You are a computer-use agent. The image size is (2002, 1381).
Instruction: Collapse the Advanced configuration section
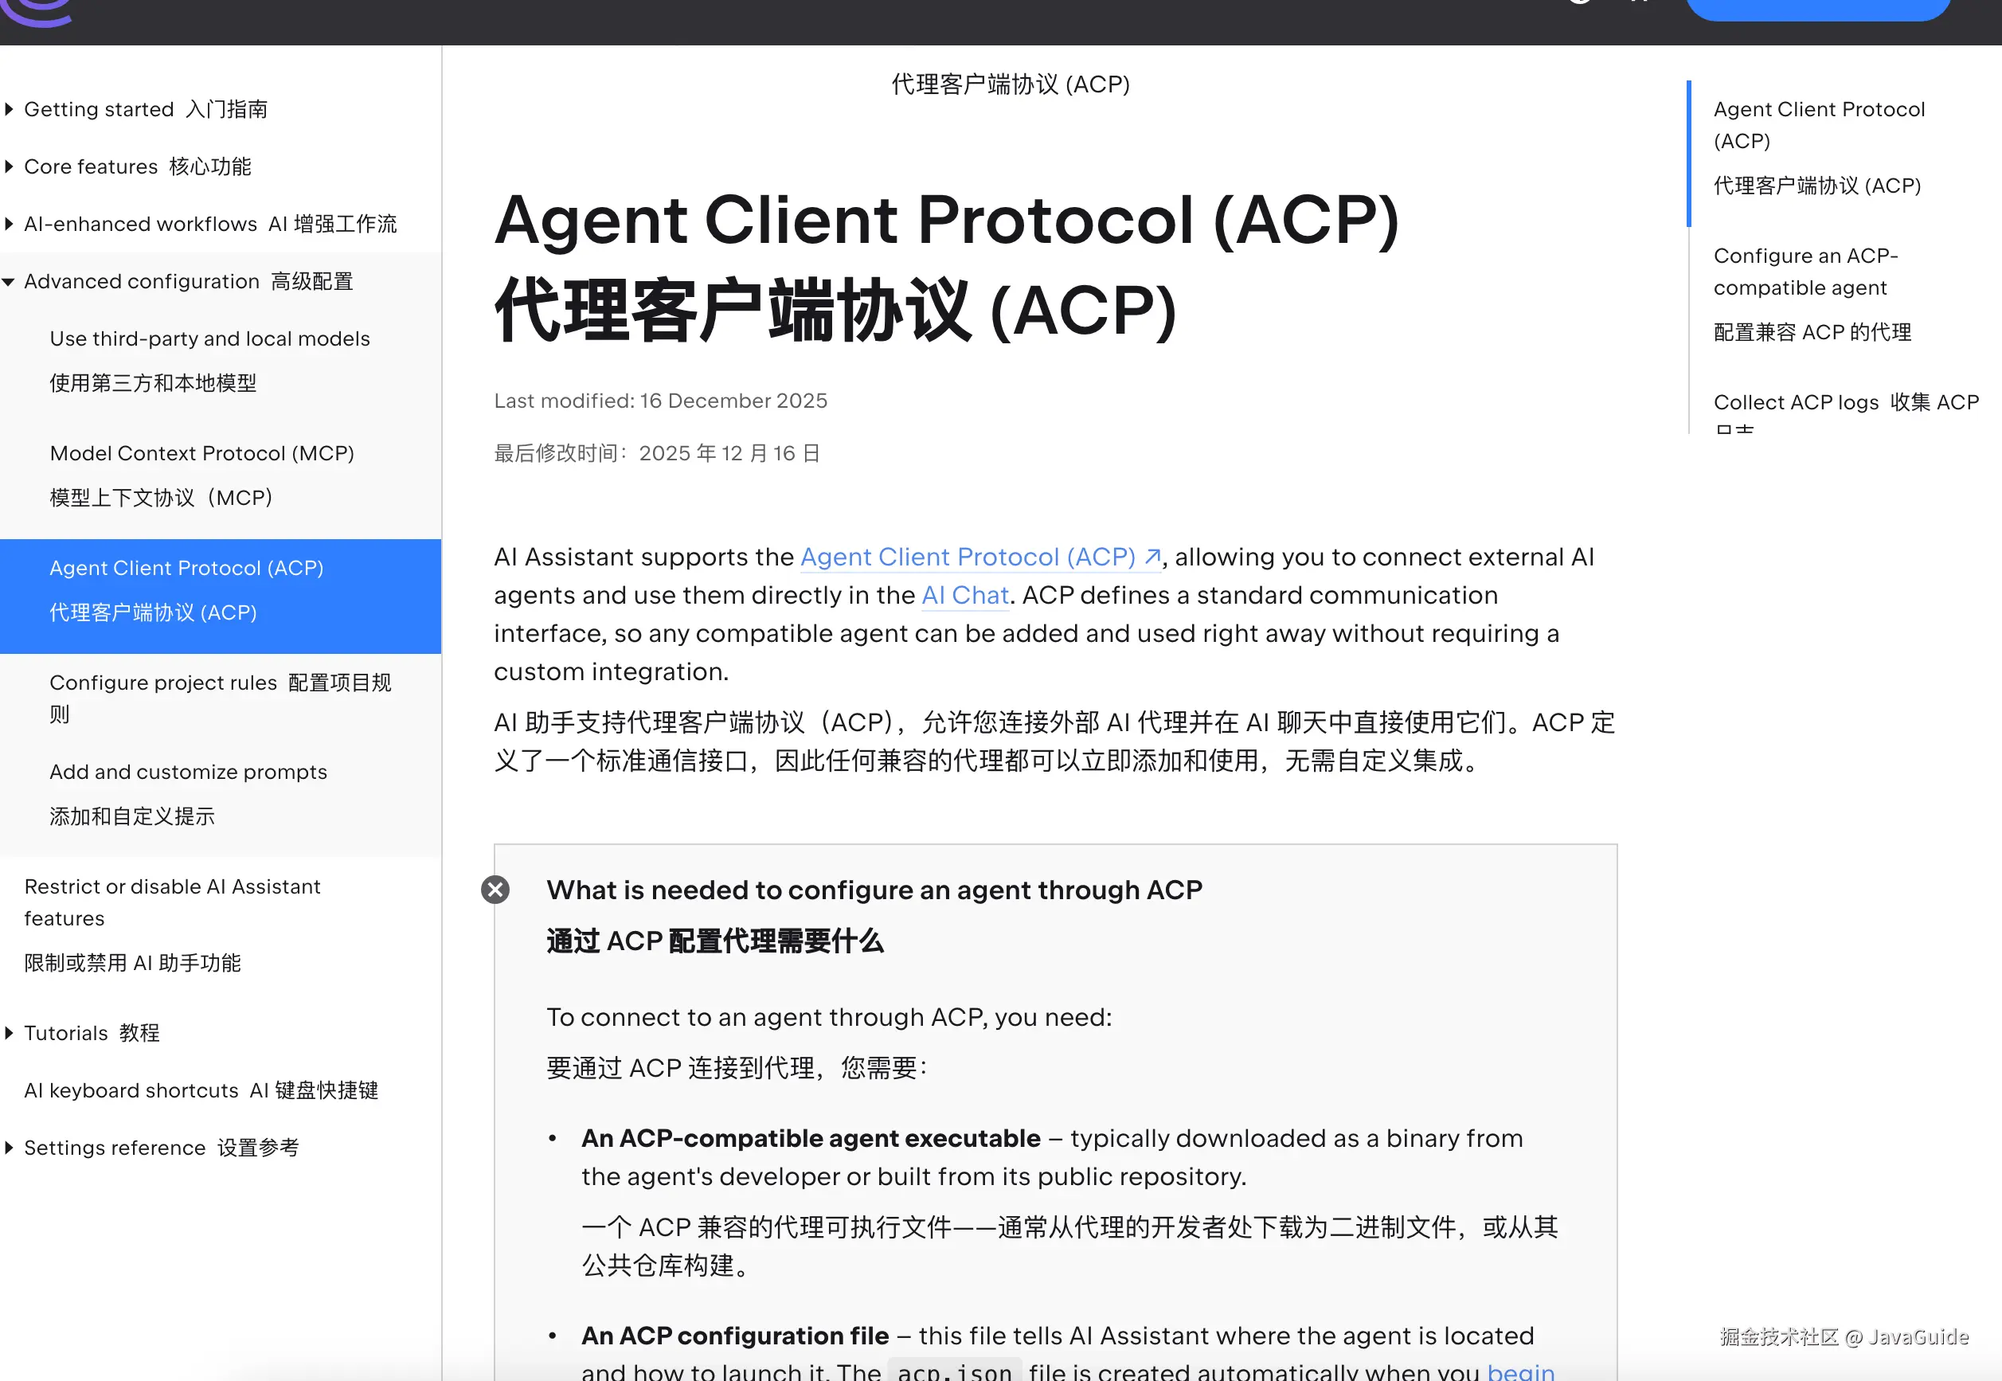click(x=9, y=281)
